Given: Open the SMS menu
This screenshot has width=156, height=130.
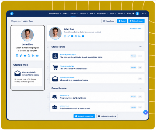Looking at the screenshot, I should click(x=92, y=14).
